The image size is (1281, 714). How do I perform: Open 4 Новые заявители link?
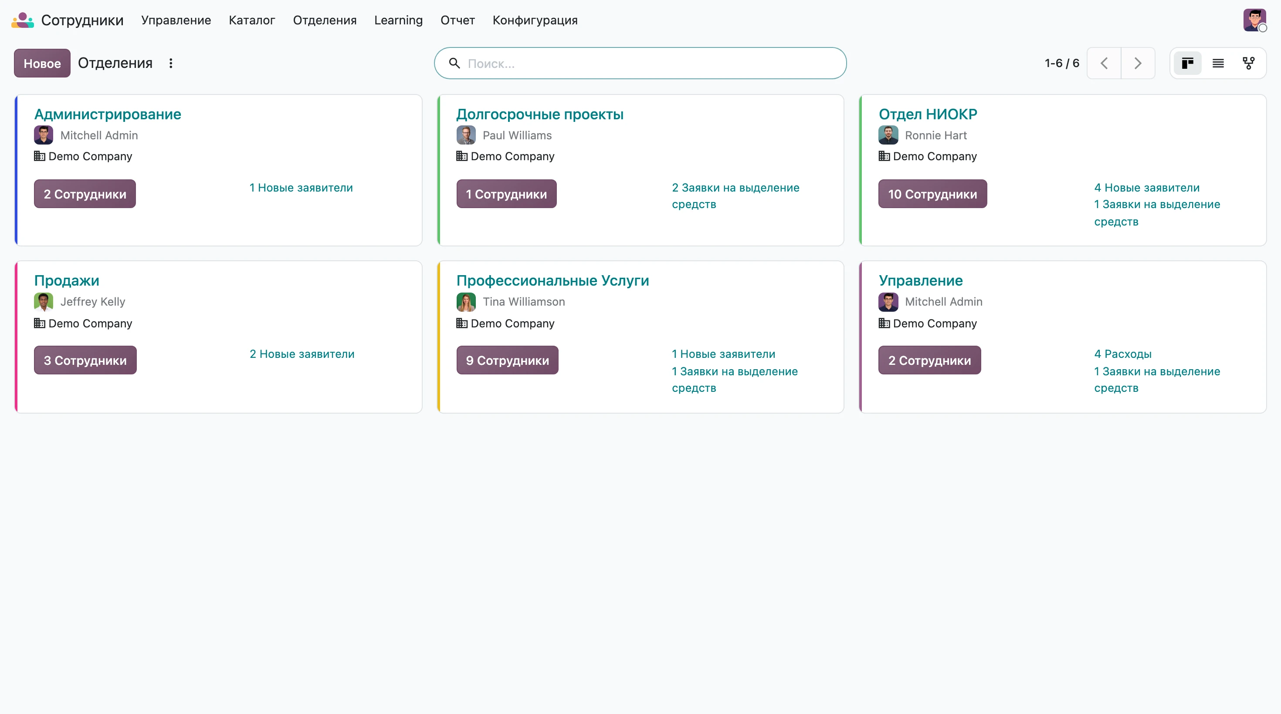pyautogui.click(x=1147, y=188)
